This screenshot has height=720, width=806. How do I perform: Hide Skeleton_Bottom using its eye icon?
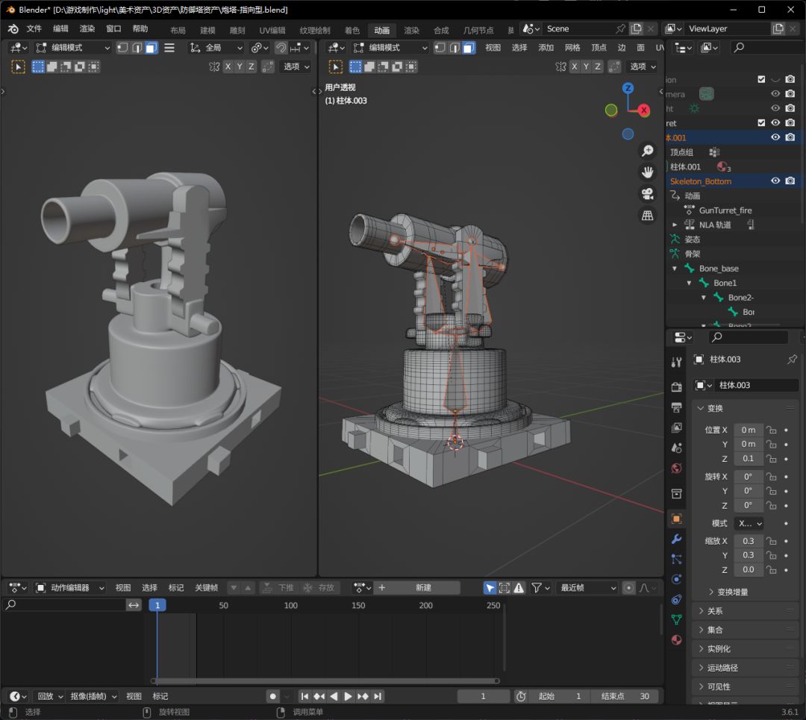[775, 181]
